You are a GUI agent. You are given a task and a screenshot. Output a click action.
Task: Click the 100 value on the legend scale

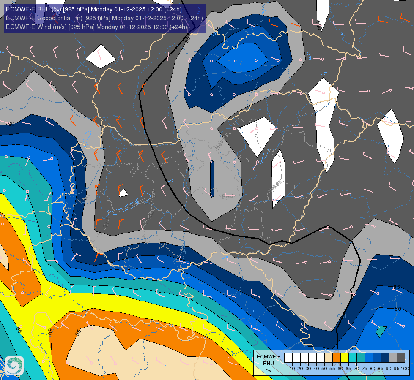[405, 369]
